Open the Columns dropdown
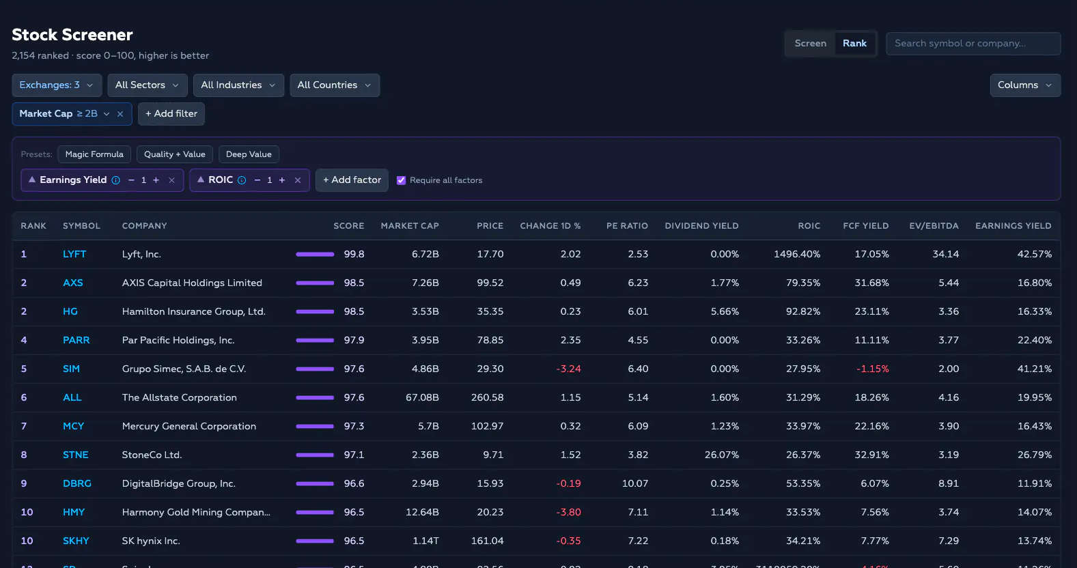The height and width of the screenshot is (568, 1077). click(x=1025, y=85)
